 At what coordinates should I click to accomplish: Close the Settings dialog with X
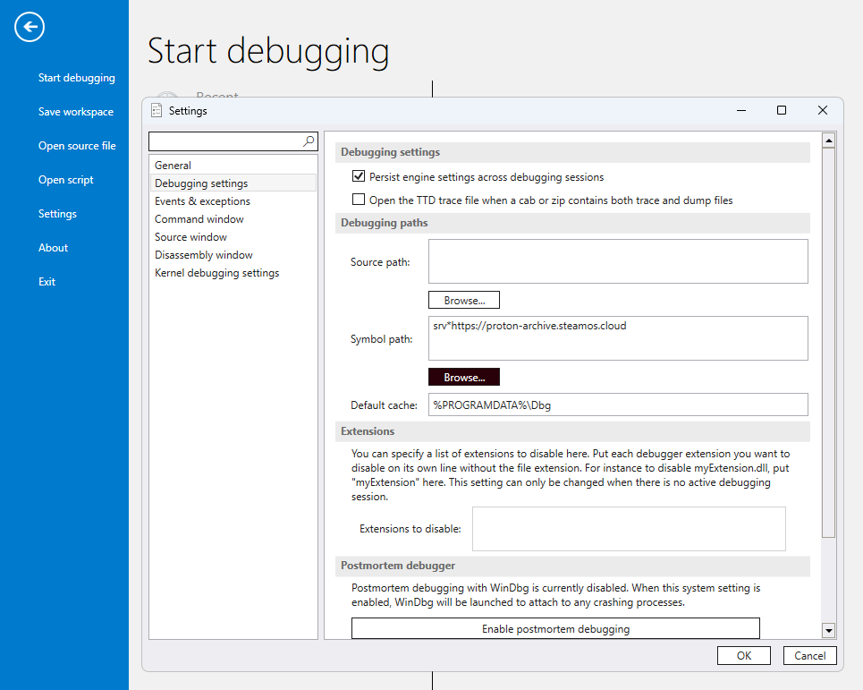click(822, 111)
